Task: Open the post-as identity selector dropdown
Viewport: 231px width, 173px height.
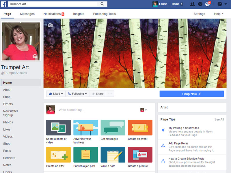Action: coord(144,110)
